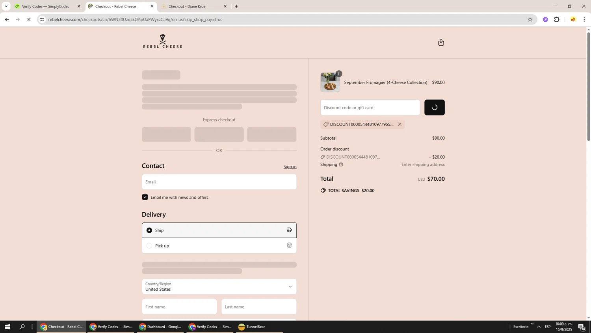Screen dimensions: 591x333
Task: Click the Pick up store icon
Action: [x=289, y=245]
